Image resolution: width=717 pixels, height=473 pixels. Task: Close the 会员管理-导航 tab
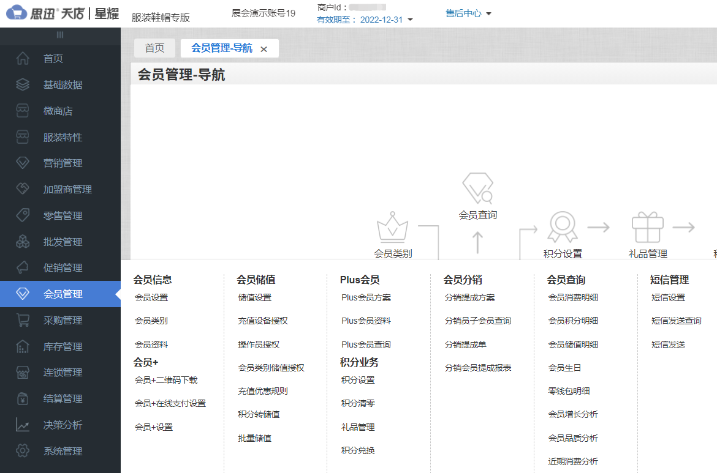click(x=264, y=48)
